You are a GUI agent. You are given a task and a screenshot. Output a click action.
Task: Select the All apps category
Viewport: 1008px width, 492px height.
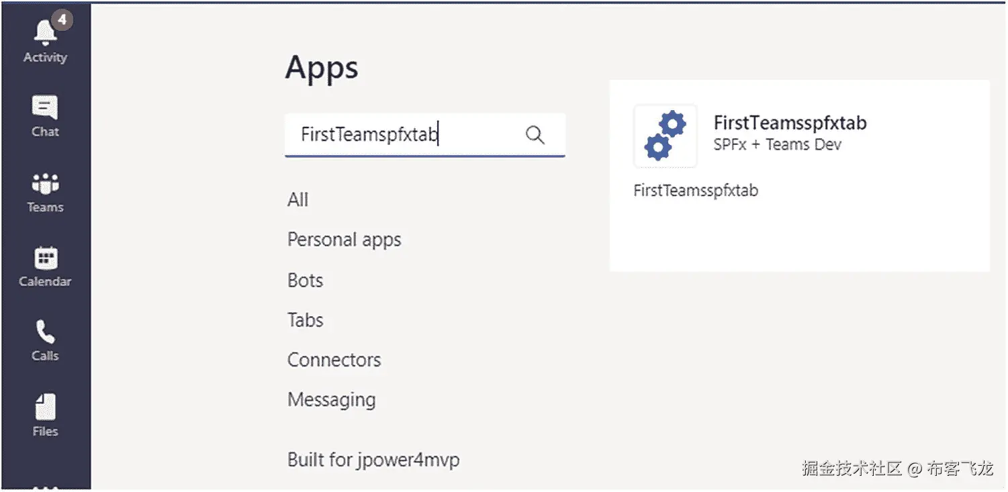298,200
